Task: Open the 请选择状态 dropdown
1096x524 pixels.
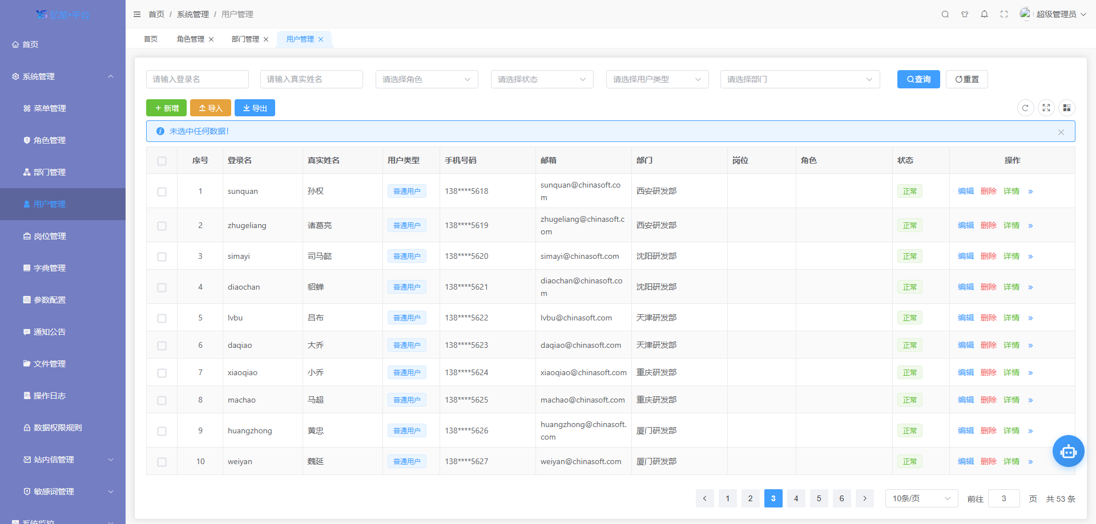Action: coord(542,79)
